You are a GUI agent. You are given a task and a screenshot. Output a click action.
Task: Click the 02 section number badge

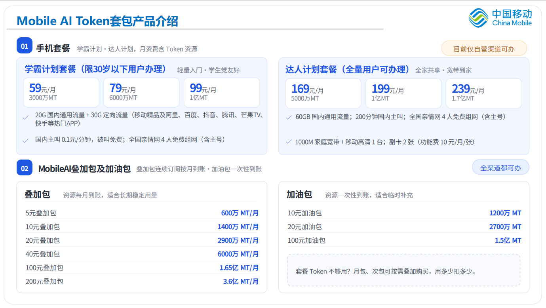click(25, 168)
